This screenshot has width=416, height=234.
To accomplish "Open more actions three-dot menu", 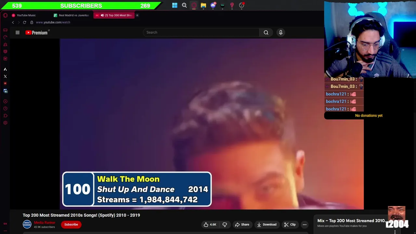I will click(305, 225).
